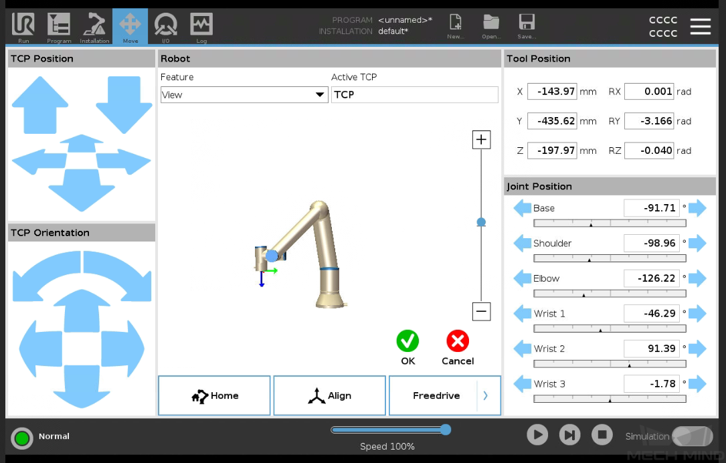Decrease Wrist 1 joint with left arrow
Image resolution: width=726 pixels, height=463 pixels.
[x=523, y=313]
